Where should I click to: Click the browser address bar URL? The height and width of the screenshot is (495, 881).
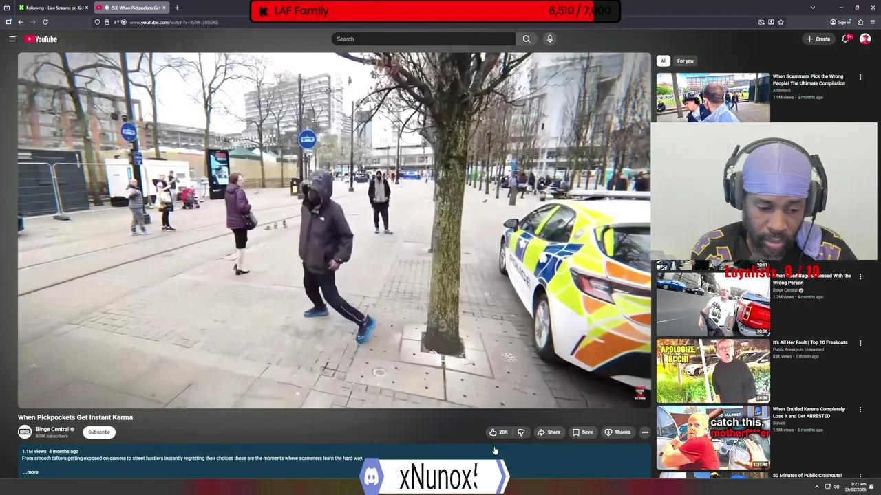coord(173,22)
